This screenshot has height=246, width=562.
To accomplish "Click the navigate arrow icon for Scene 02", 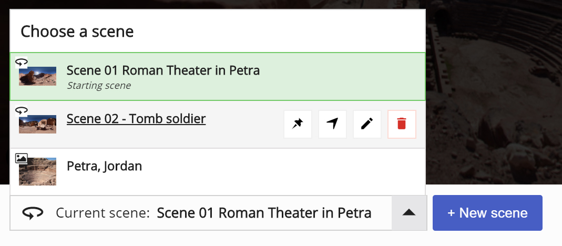I will tap(332, 124).
